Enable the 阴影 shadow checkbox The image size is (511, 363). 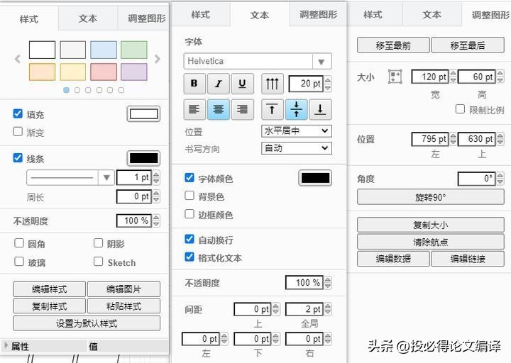click(x=98, y=243)
